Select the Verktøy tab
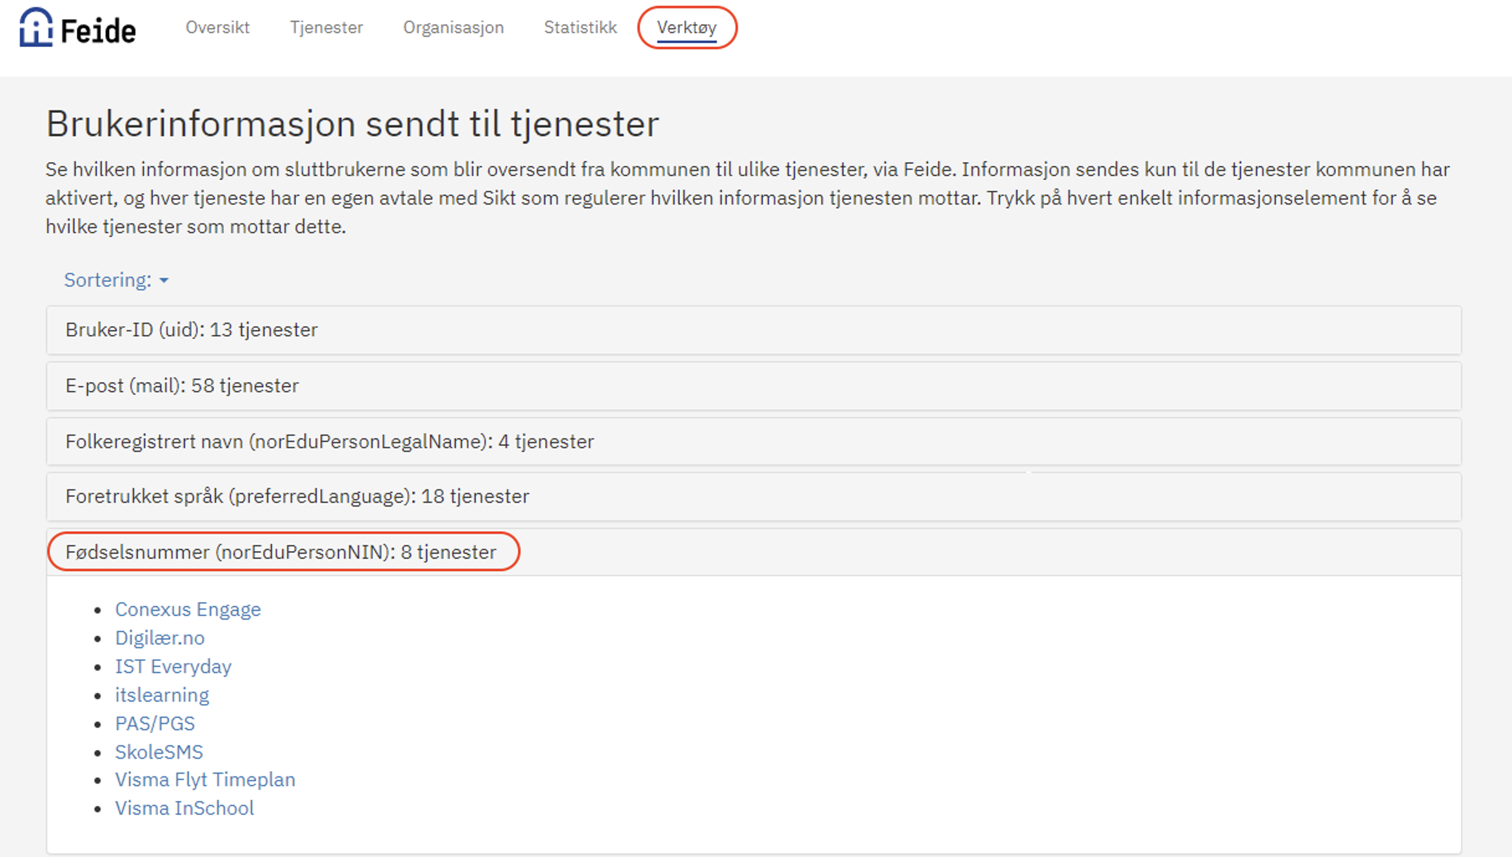The image size is (1512, 857). 687,28
